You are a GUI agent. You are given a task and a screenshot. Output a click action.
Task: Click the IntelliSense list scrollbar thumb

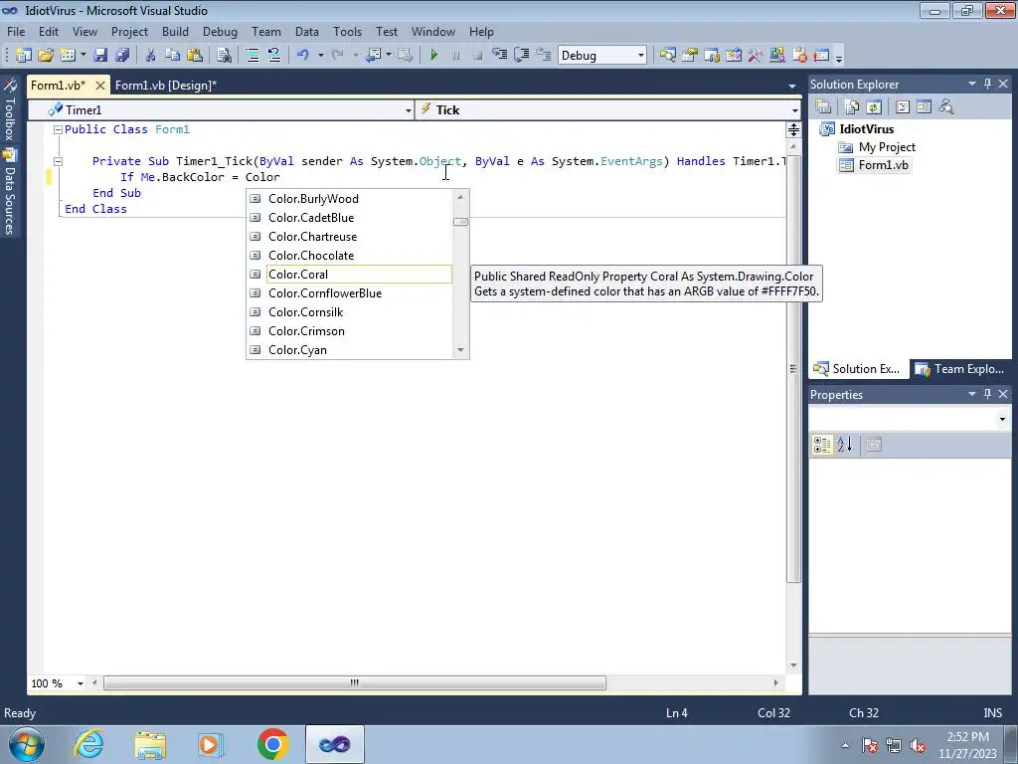[x=461, y=222]
